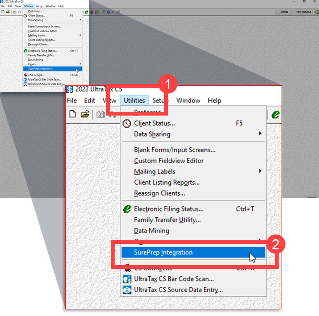Click the green e-file icon in the enlarged toolbar
Image resolution: width=319 pixels, height=316 pixels.
coord(276,115)
